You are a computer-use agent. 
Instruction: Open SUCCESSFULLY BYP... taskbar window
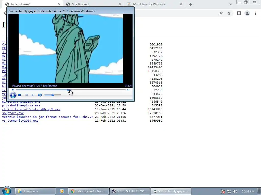130,191
